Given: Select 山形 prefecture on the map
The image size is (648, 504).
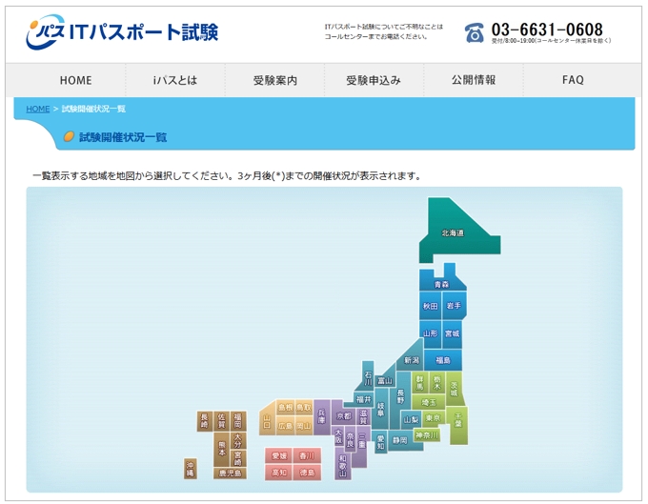Looking at the screenshot, I should click(430, 333).
